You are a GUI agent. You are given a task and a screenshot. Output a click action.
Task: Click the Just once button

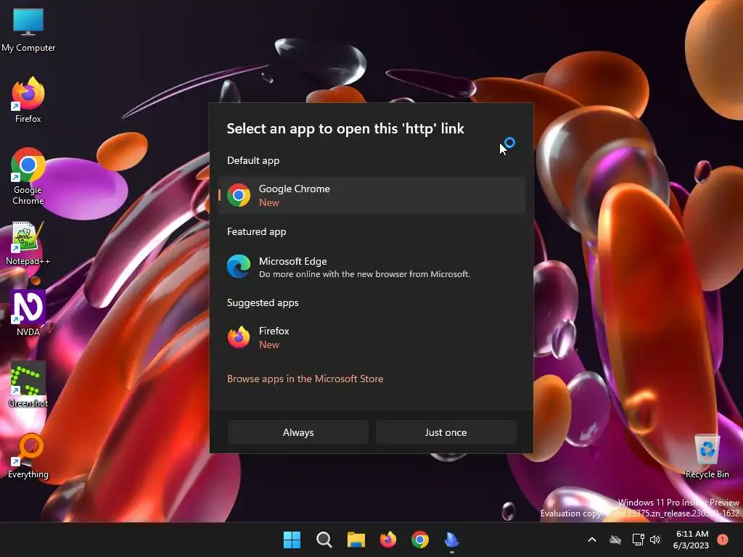pyautogui.click(x=446, y=432)
